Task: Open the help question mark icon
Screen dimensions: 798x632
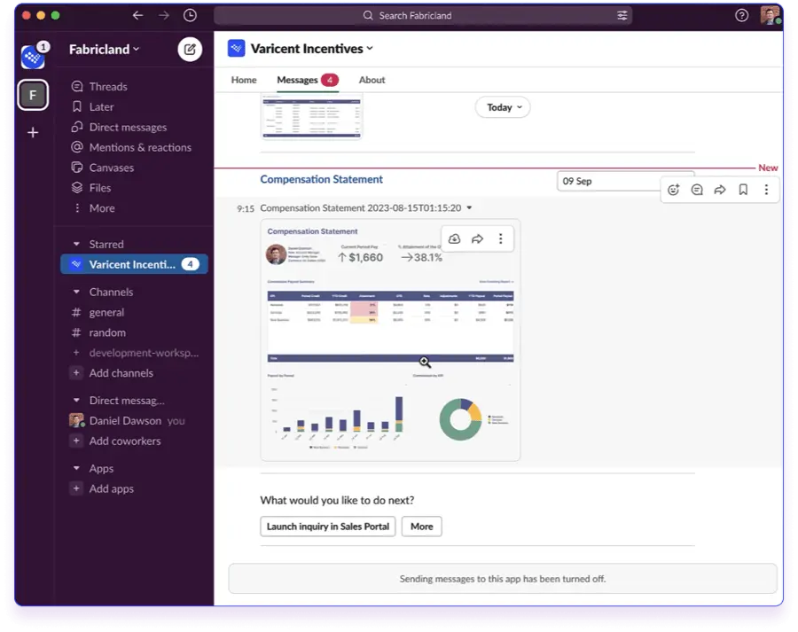Action: click(x=741, y=15)
